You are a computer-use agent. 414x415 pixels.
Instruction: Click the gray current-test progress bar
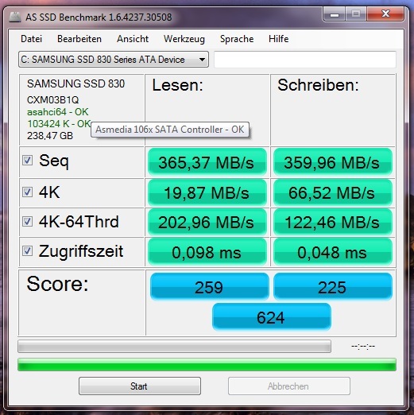coord(174,346)
